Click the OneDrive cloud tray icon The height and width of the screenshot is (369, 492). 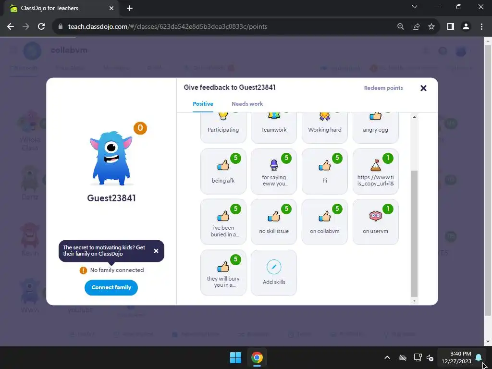403,357
